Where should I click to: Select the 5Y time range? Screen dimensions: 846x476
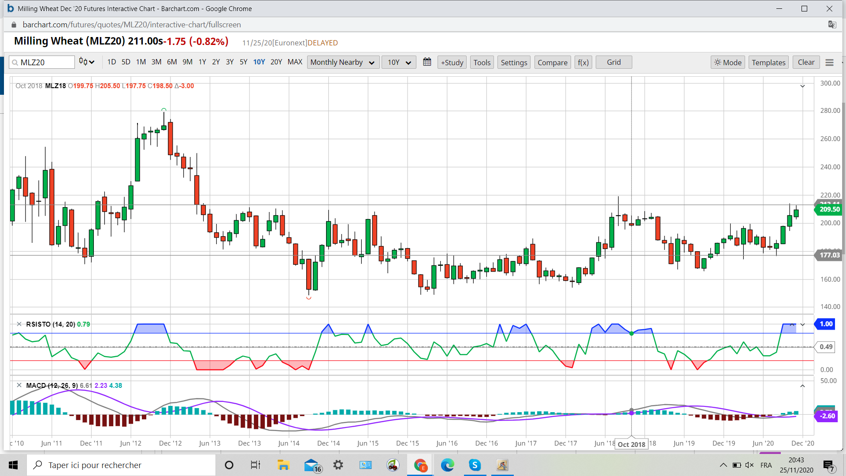(x=243, y=62)
